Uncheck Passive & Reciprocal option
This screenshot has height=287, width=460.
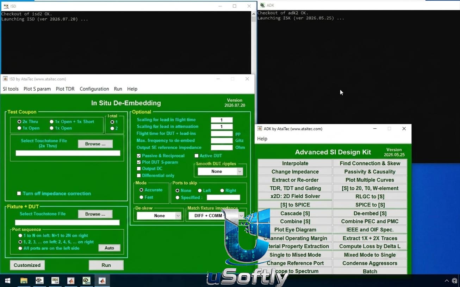click(139, 156)
